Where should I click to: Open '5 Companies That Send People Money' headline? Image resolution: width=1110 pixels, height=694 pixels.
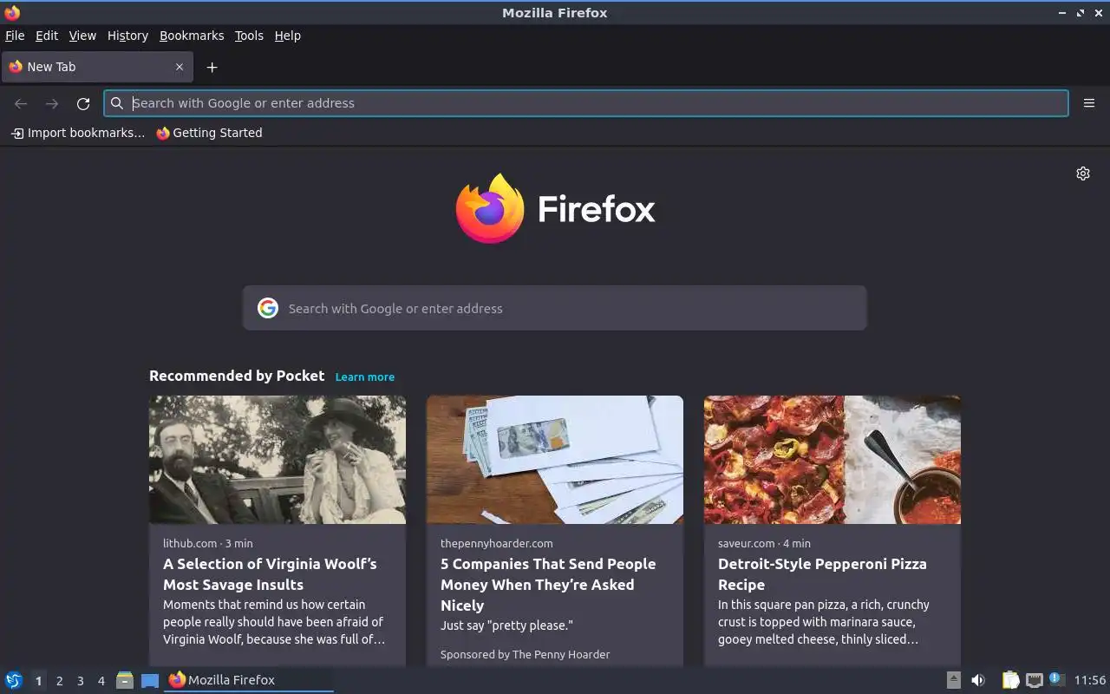click(x=548, y=585)
